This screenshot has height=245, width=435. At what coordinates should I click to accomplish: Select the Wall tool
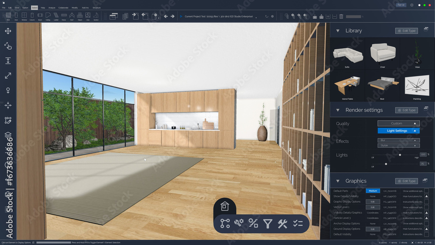pyautogui.click(x=8, y=16)
